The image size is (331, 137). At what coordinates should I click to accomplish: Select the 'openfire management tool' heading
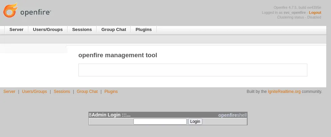point(118,55)
